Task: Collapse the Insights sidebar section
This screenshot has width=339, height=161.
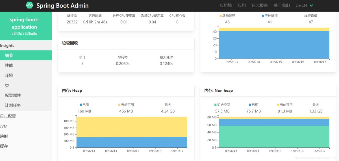Action: (x=7, y=45)
